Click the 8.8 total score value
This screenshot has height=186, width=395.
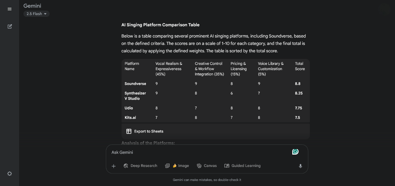coord(298,84)
